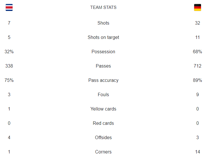
Task: Click the Costa Rica flag icon
Action: (x=9, y=7)
